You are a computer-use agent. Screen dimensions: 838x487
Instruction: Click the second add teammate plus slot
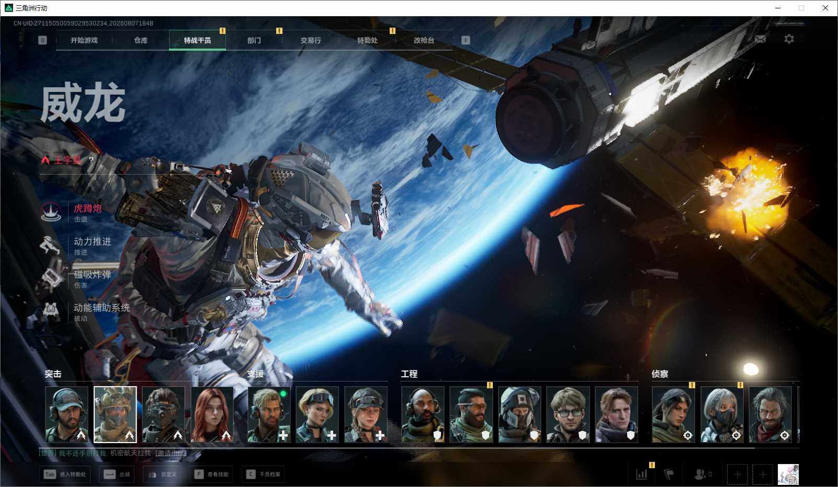pos(763,474)
